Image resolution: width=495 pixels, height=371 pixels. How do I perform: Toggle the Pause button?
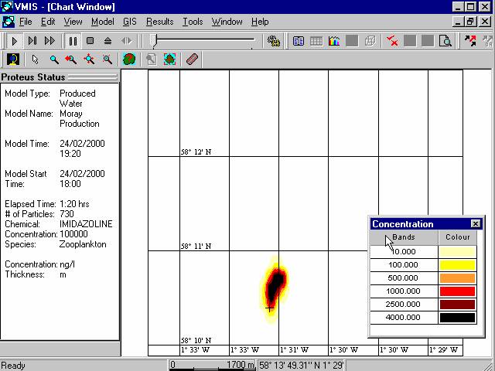coord(73,41)
